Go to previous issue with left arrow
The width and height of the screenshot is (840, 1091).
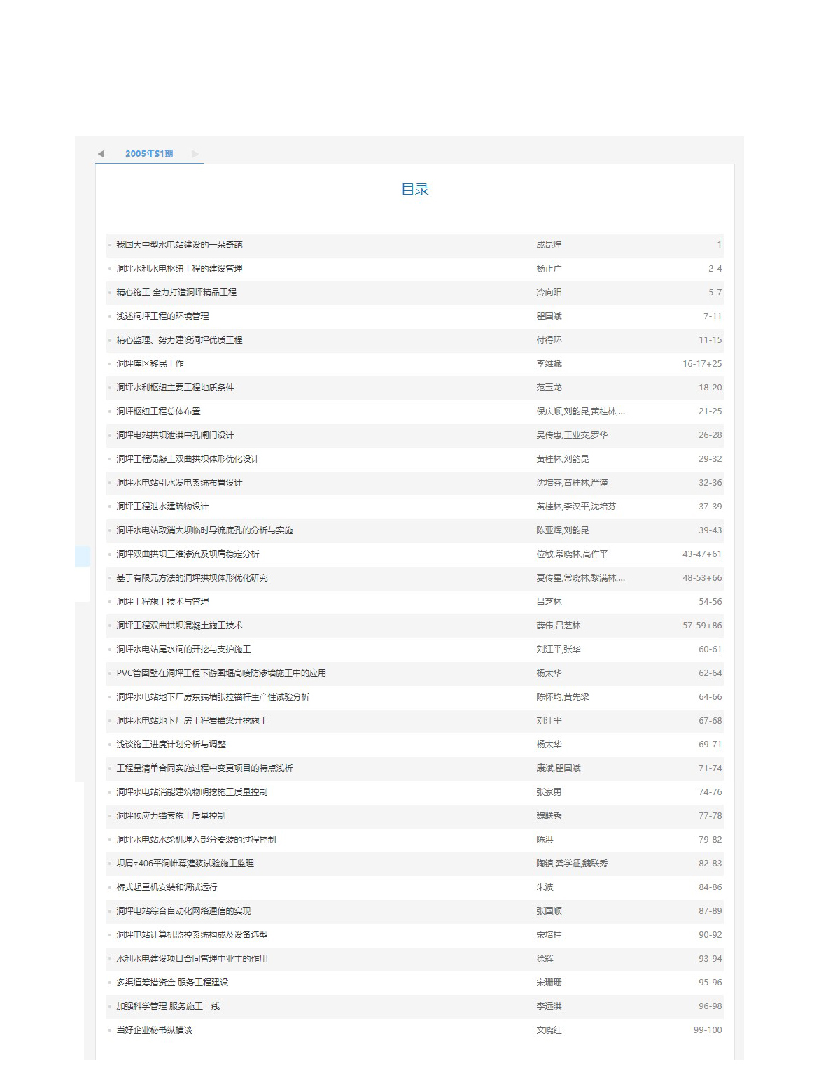101,154
